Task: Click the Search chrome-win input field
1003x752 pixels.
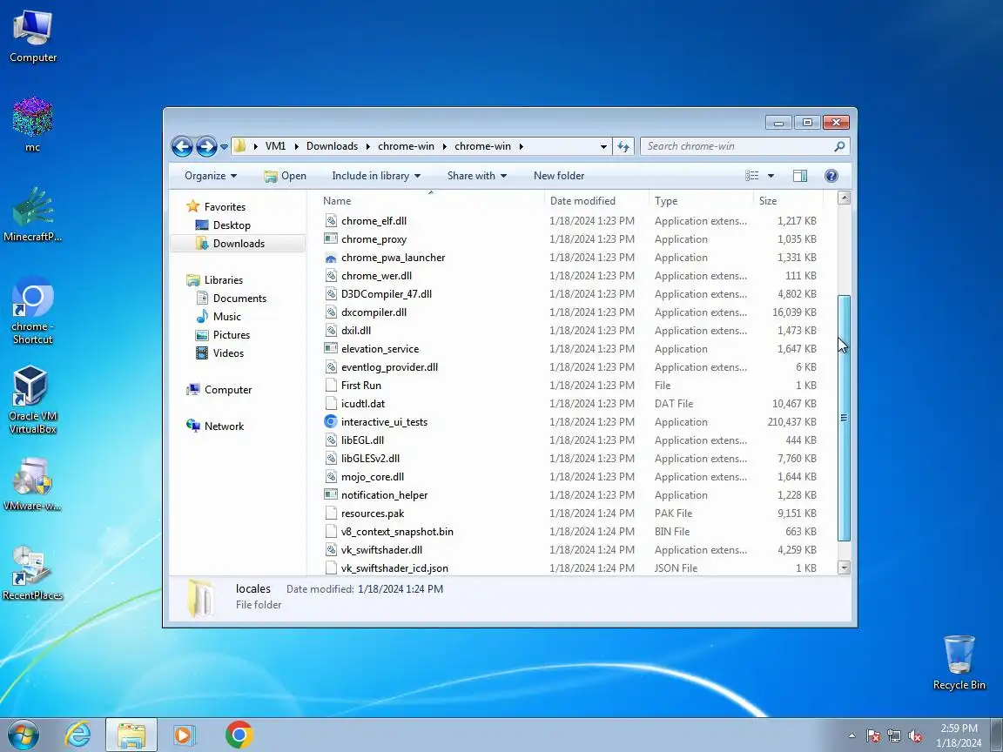Action: (x=736, y=146)
